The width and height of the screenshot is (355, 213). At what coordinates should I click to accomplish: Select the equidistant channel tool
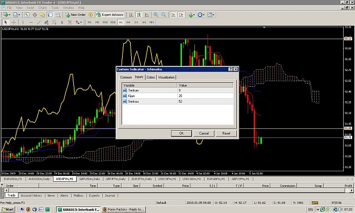[x=47, y=22]
